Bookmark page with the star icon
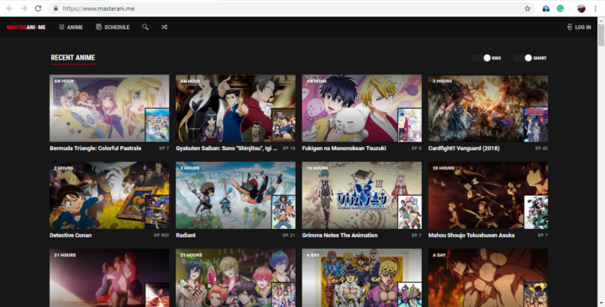605x307 pixels. 528,8
